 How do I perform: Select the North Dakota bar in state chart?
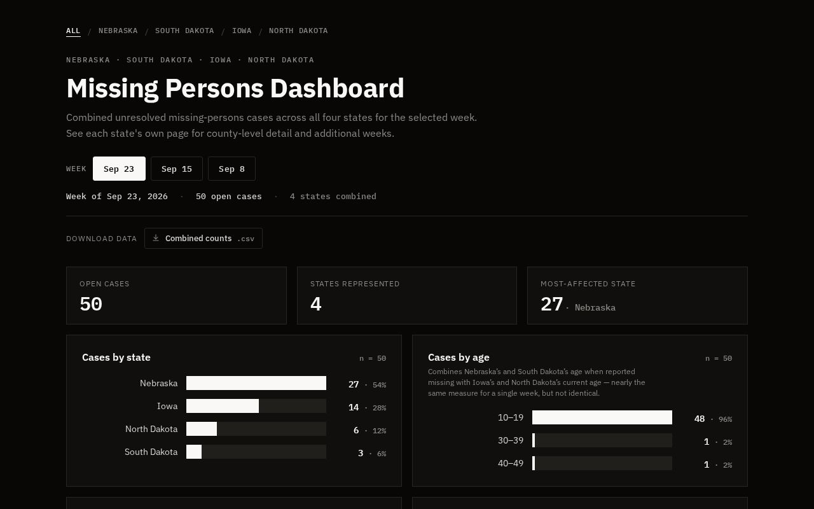click(256, 429)
